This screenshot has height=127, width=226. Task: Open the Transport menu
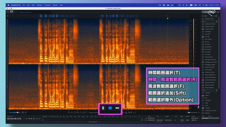[x=47, y=5]
